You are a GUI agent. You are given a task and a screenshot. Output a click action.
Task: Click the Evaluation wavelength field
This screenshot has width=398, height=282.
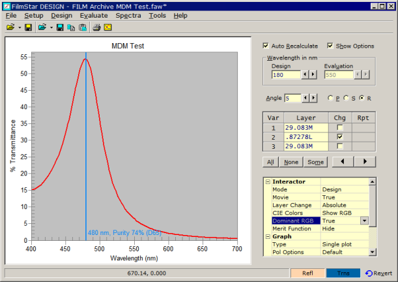[x=339, y=75]
